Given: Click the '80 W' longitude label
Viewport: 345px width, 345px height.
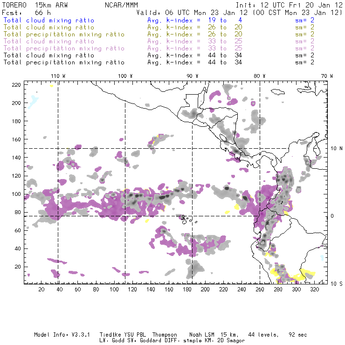Looking at the screenshot, I should click(260, 76).
